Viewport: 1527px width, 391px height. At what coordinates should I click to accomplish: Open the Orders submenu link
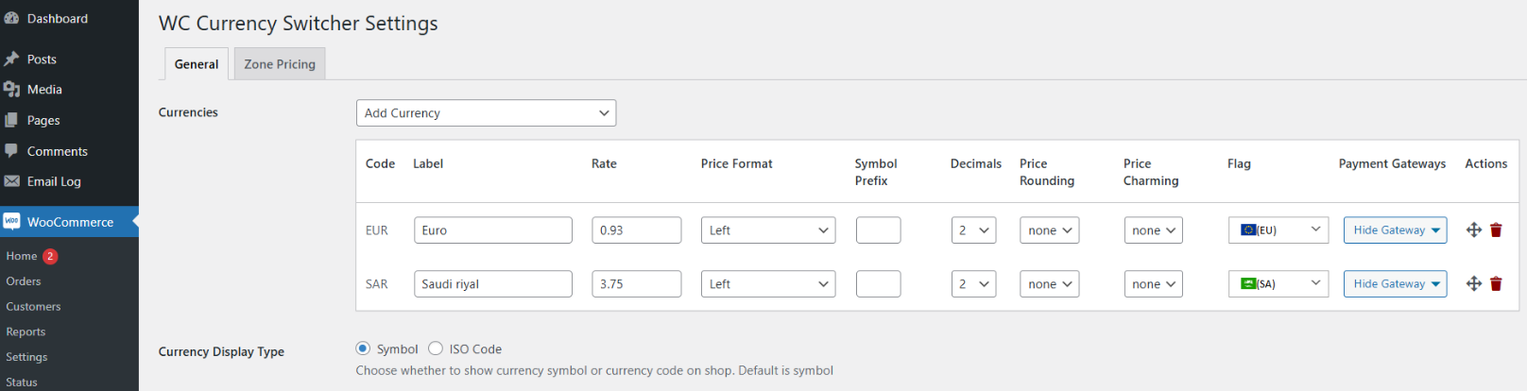[24, 281]
